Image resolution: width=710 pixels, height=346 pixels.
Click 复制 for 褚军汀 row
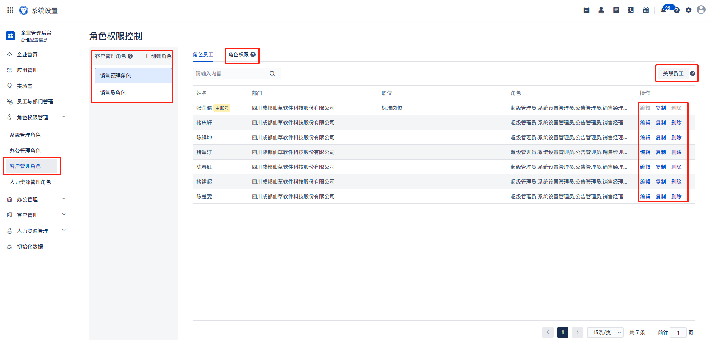point(661,152)
